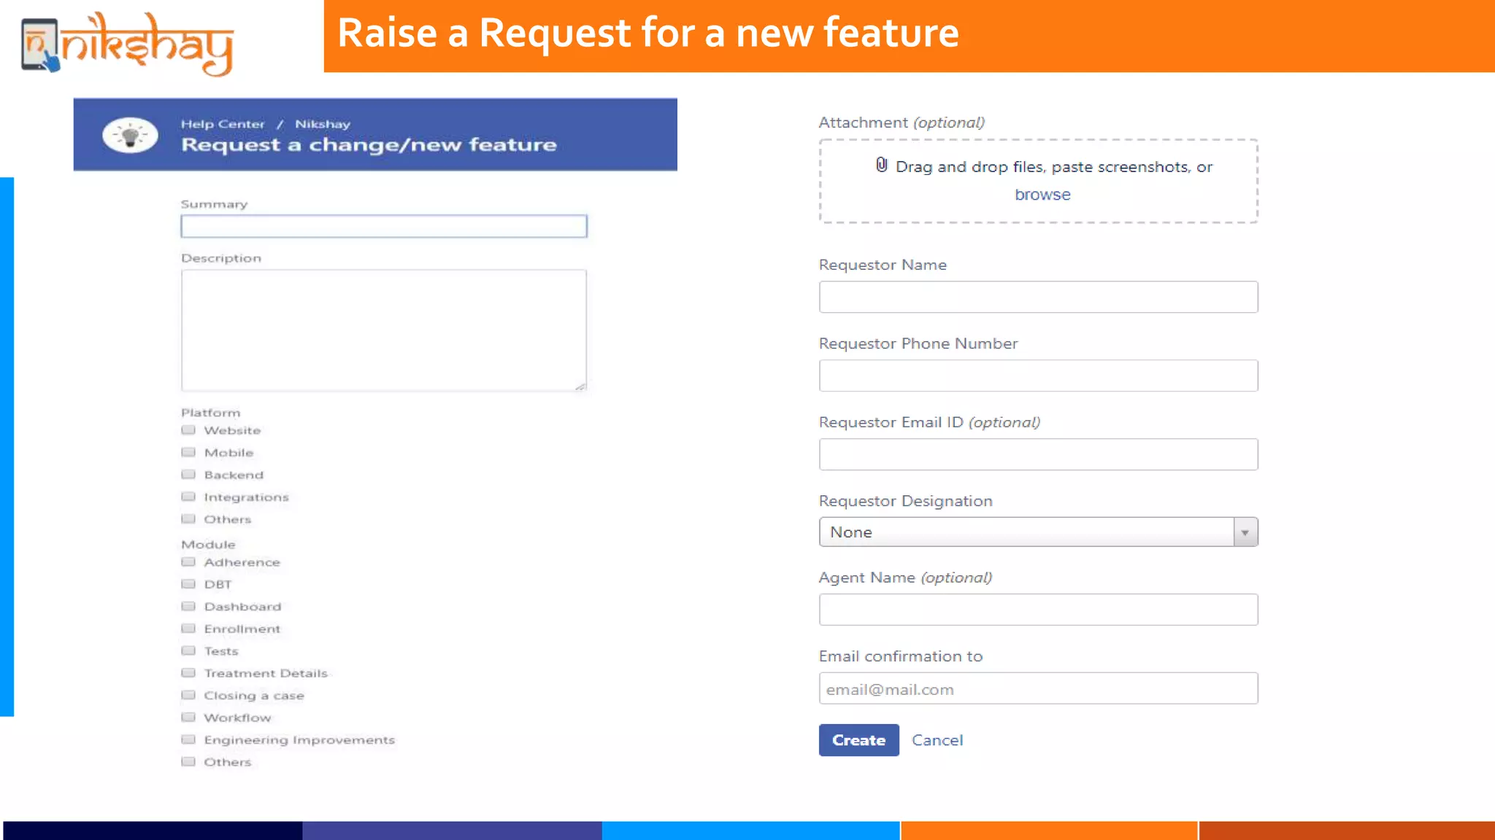Click the Nikshay logo
The image size is (1495, 840).
pyautogui.click(x=128, y=44)
